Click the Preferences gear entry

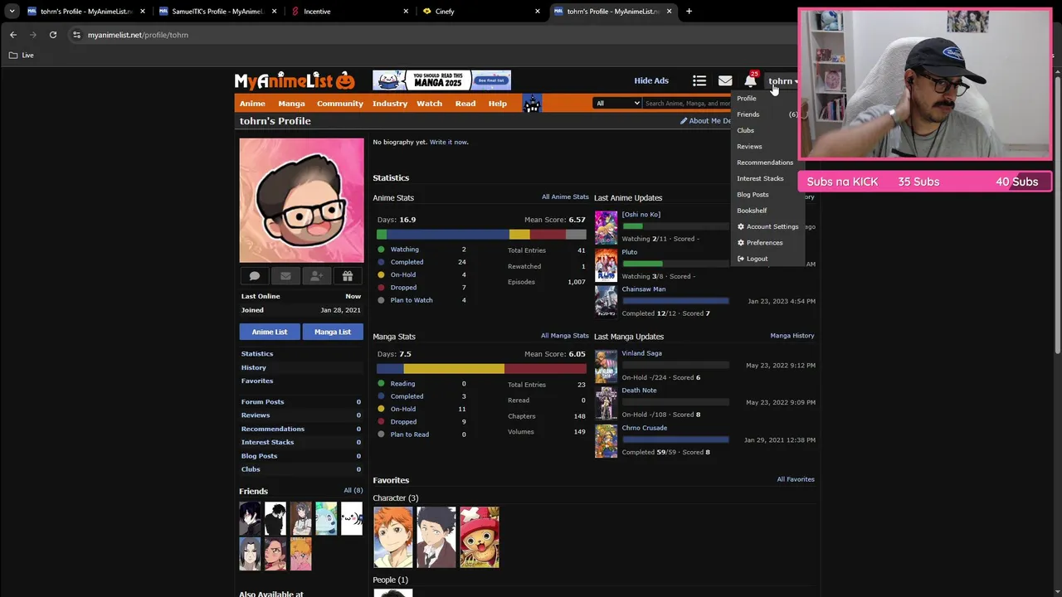tap(760, 243)
